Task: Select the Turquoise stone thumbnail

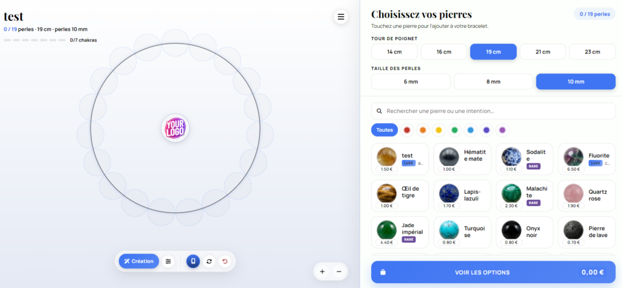Action: tap(449, 230)
